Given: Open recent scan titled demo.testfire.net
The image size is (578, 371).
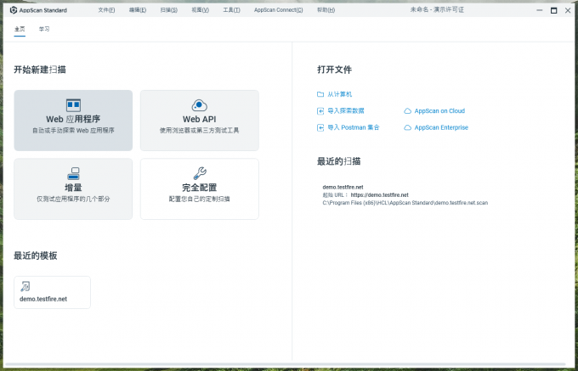Looking at the screenshot, I should click(x=343, y=187).
